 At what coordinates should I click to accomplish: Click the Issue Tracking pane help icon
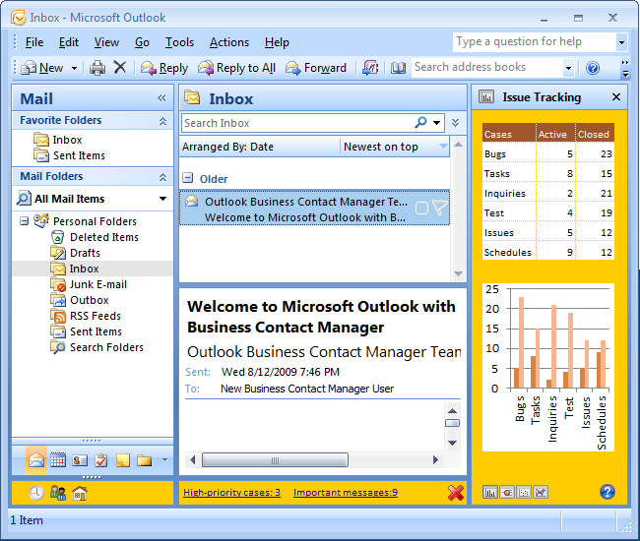pyautogui.click(x=608, y=492)
